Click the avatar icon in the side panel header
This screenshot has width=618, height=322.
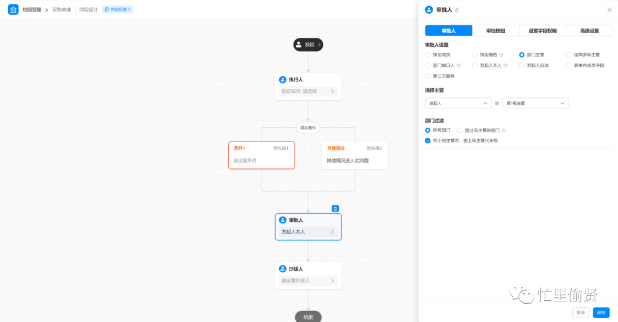(429, 10)
